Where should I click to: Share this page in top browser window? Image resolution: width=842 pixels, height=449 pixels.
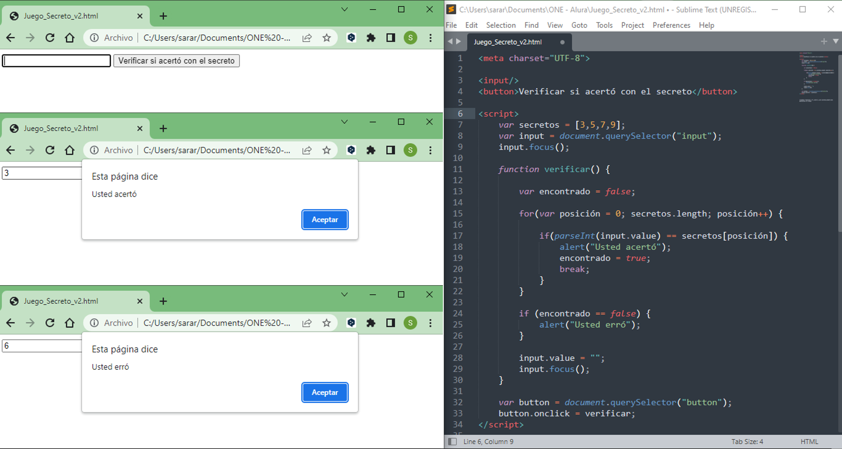[307, 38]
